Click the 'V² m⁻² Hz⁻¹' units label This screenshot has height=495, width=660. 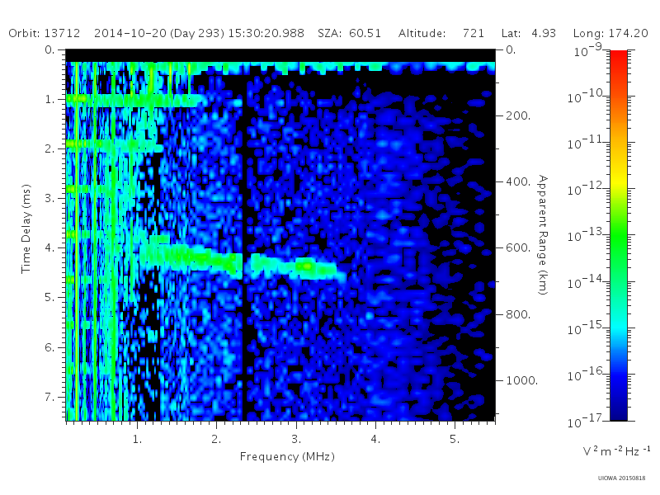[616, 450]
